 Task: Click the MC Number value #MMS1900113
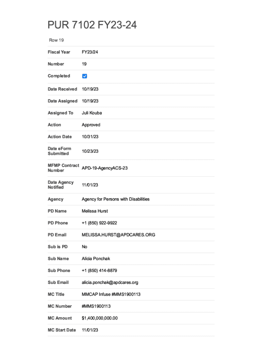coord(96,306)
